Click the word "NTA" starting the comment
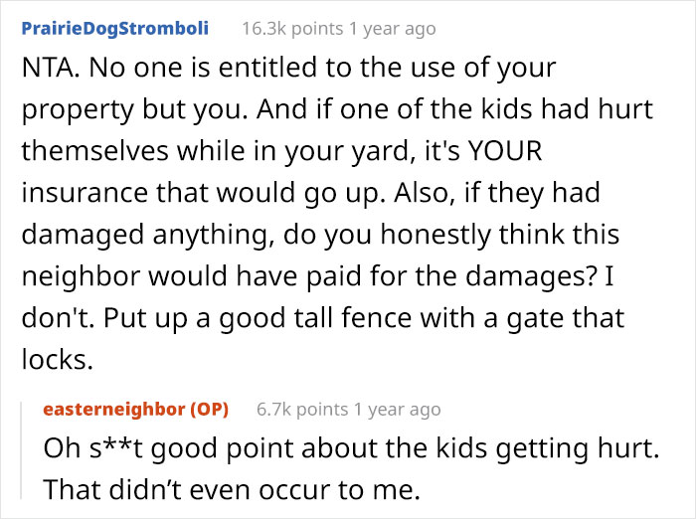This screenshot has height=519, width=696. tap(45, 69)
